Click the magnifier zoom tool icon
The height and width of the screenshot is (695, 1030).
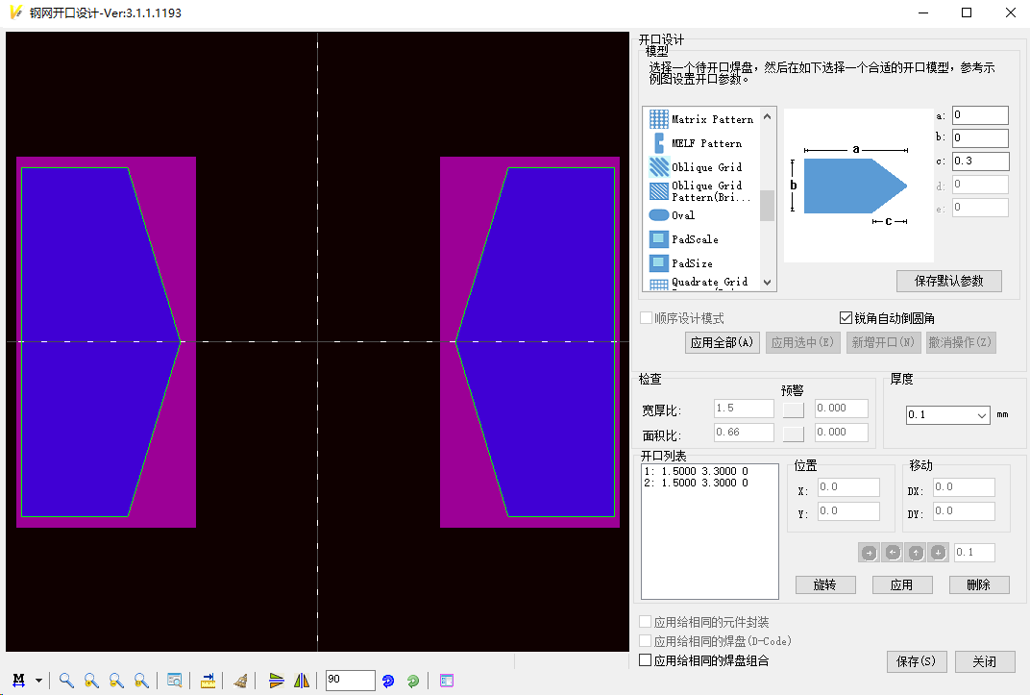66,681
